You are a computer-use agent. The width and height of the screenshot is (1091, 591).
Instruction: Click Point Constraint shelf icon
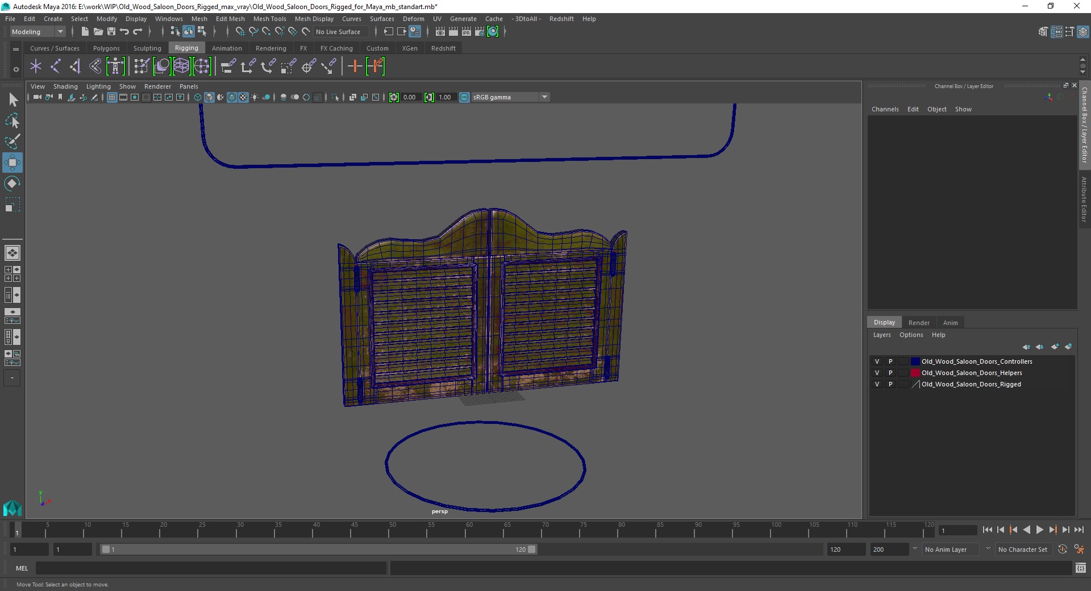[248, 66]
